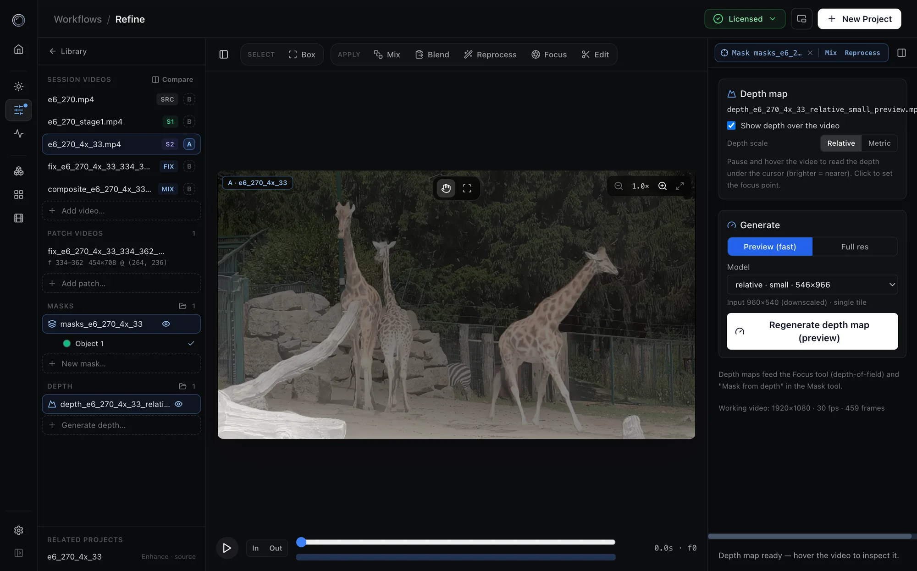Viewport: 917px width, 571px height.
Task: Select e6_270_stage1.mp4 in session videos
Action: click(x=121, y=122)
